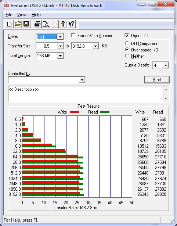Click the green Read legend swatch

(x=105, y=112)
